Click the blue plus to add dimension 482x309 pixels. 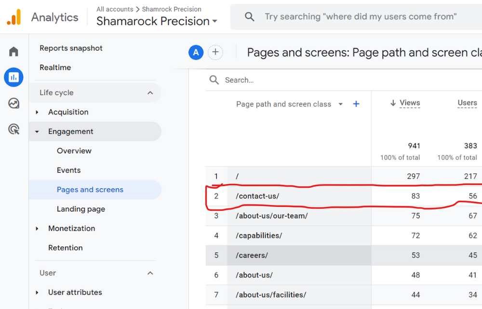[x=356, y=104]
